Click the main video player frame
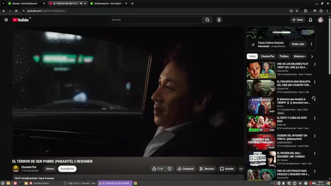 (128, 92)
